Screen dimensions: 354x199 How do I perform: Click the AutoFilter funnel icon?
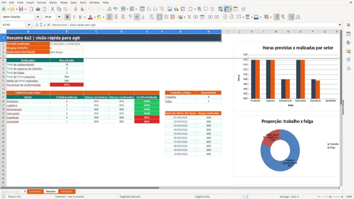(162, 9)
